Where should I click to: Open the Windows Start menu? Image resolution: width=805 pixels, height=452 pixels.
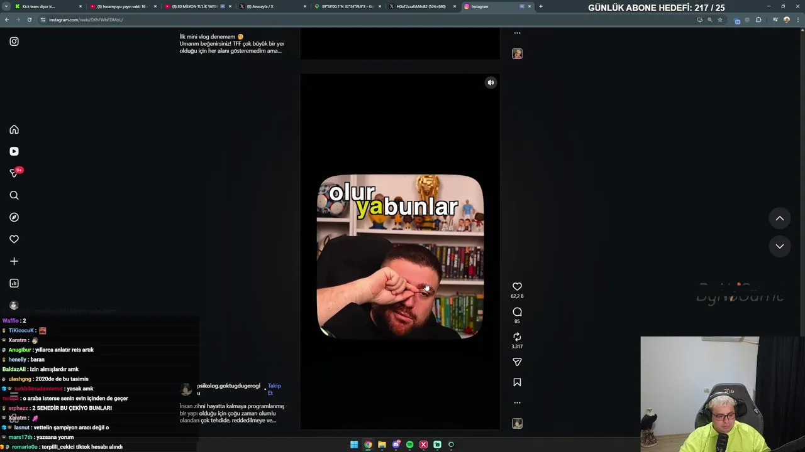[x=354, y=444]
